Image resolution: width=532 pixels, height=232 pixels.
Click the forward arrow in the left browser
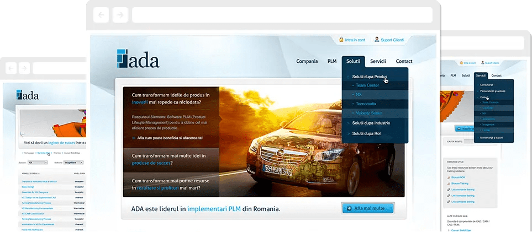coord(24,68)
